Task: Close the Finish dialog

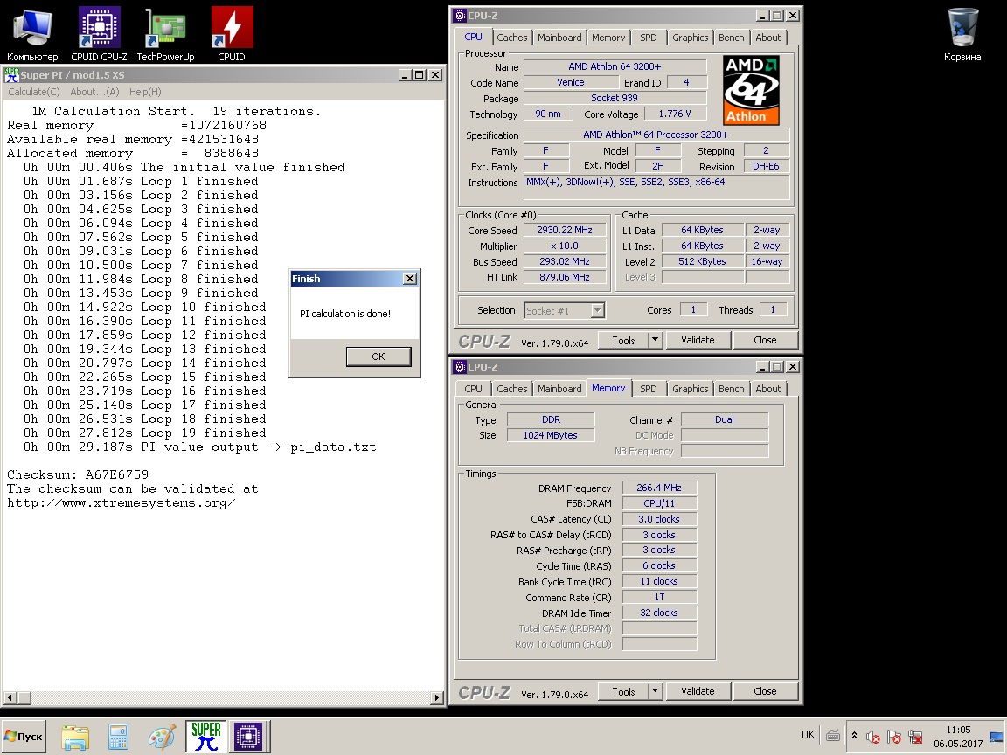Action: pos(410,279)
